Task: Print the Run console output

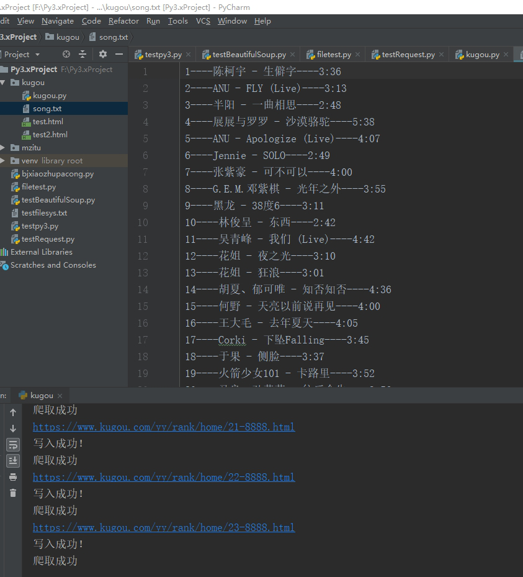Action: (13, 477)
